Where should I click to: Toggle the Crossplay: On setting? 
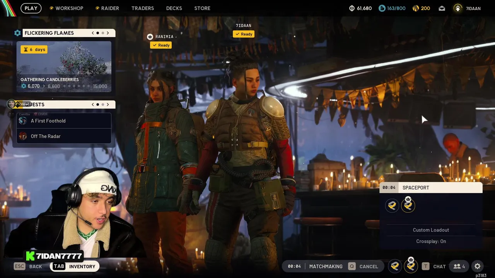click(x=431, y=241)
